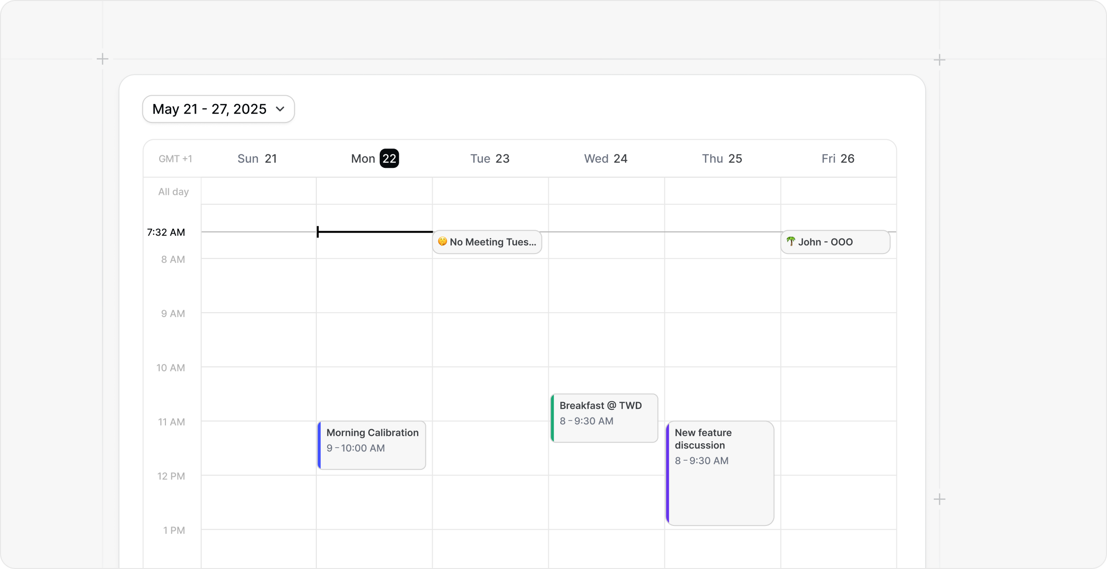Click the palm tree emoji on John's event
This screenshot has width=1107, height=569.
pyautogui.click(x=791, y=241)
